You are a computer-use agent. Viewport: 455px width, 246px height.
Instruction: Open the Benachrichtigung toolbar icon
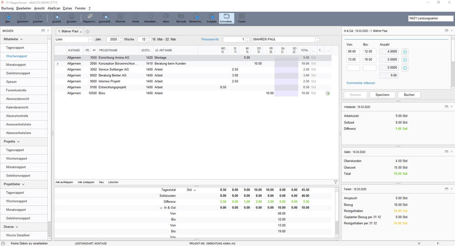pos(196,18)
